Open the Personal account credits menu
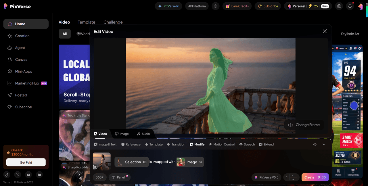The width and height of the screenshot is (368, 186). pos(308,6)
